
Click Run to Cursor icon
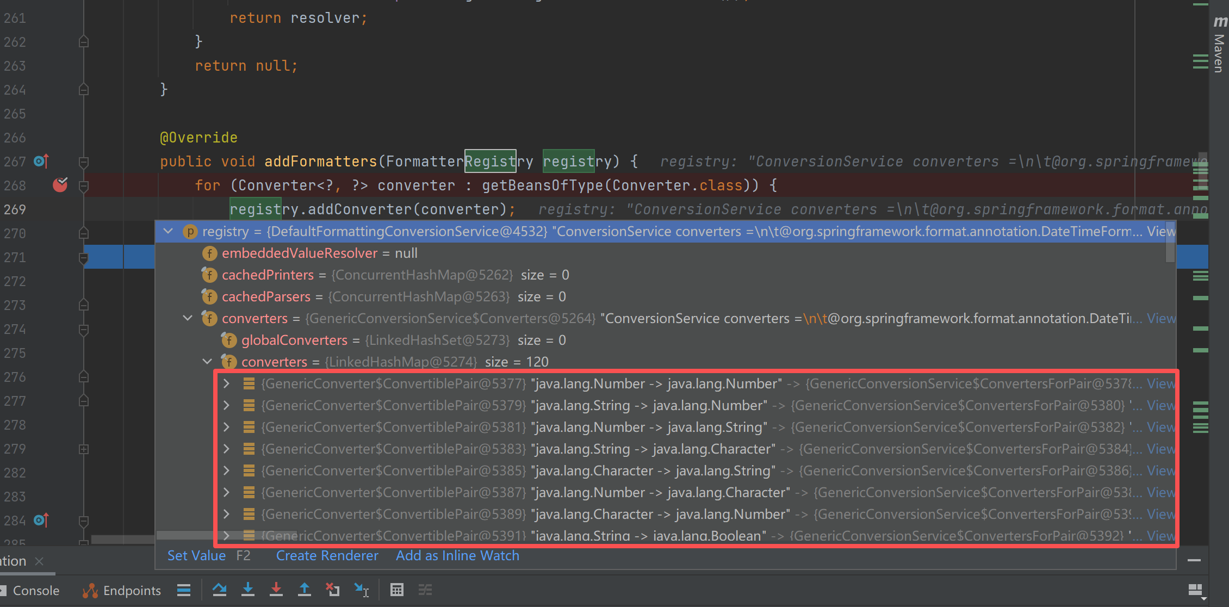(x=361, y=590)
